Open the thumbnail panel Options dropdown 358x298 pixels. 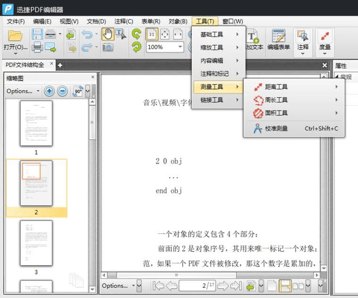tap(23, 91)
